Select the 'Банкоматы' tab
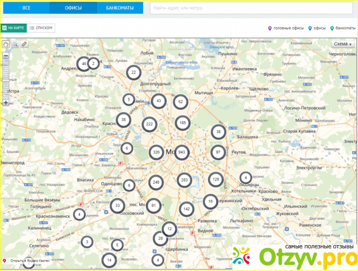The image size is (358, 271). [120, 8]
